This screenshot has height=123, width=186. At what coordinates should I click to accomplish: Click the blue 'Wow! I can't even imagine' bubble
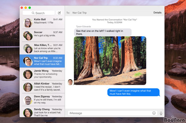(x=134, y=92)
